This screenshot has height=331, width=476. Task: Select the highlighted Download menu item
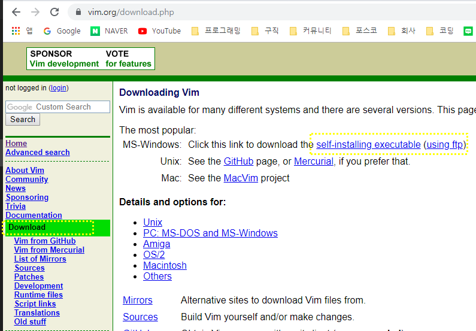point(57,227)
